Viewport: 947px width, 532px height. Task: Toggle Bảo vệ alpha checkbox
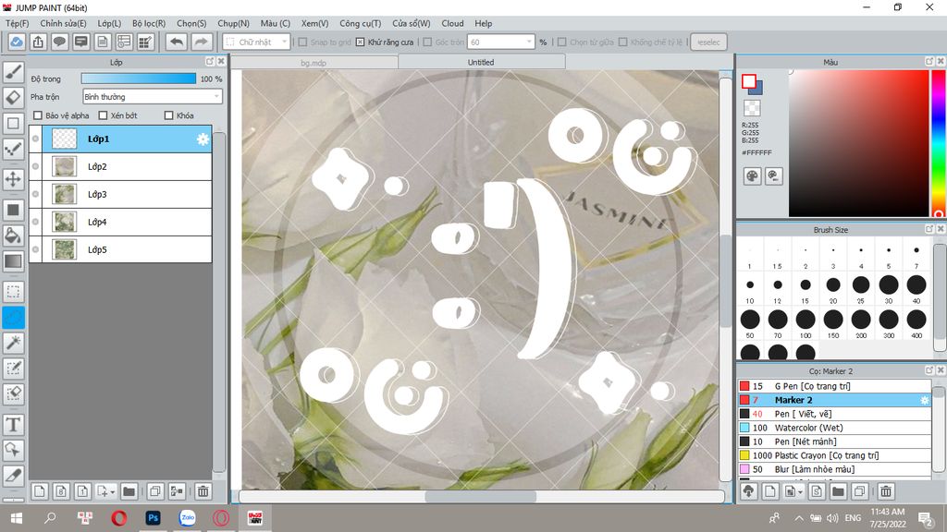pyautogui.click(x=38, y=115)
